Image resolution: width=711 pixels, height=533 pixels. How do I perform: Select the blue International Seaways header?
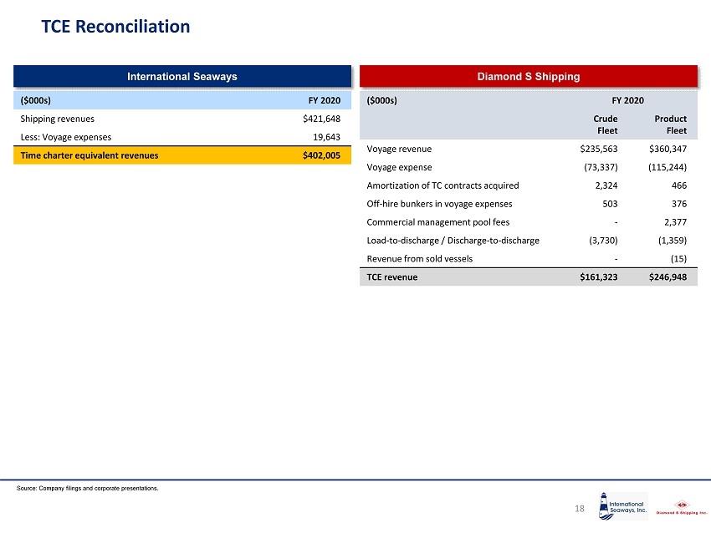182,76
